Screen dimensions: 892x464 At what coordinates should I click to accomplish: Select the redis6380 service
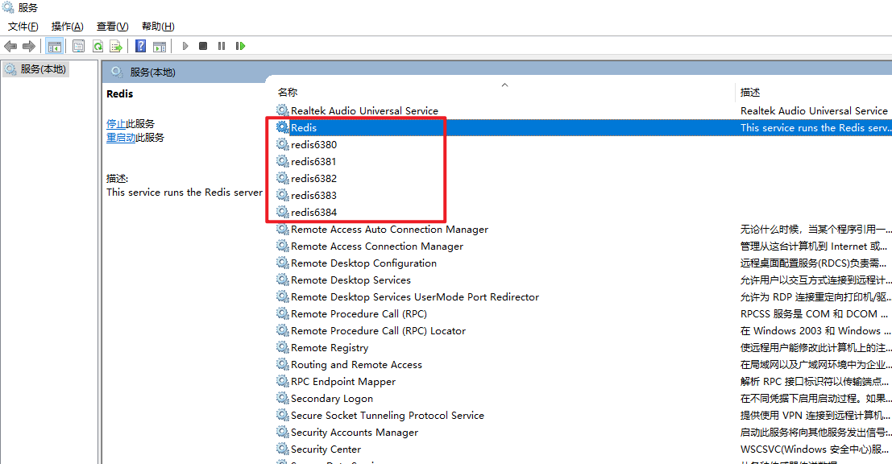tap(313, 145)
